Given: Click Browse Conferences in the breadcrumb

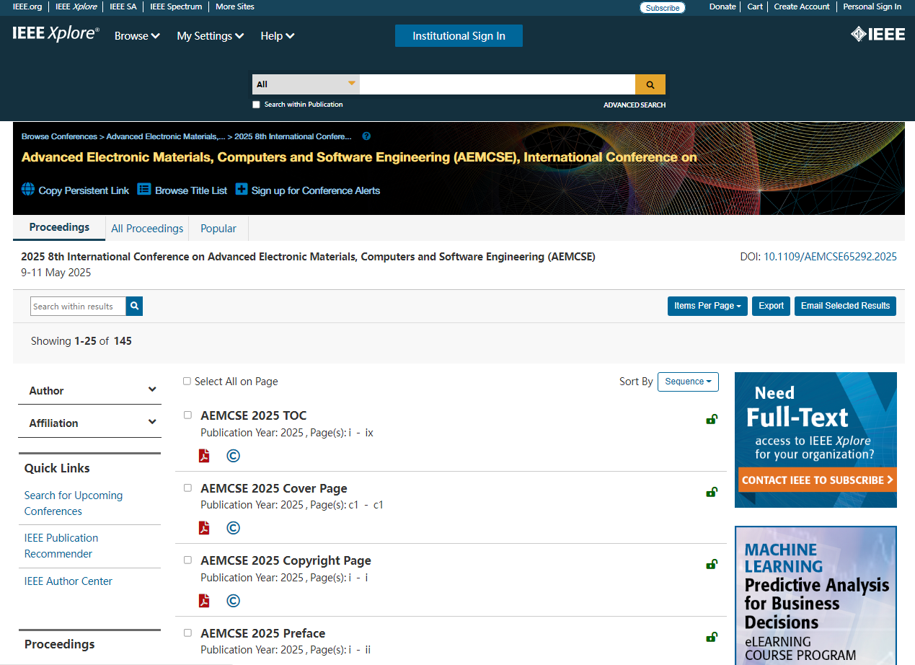Looking at the screenshot, I should point(59,136).
